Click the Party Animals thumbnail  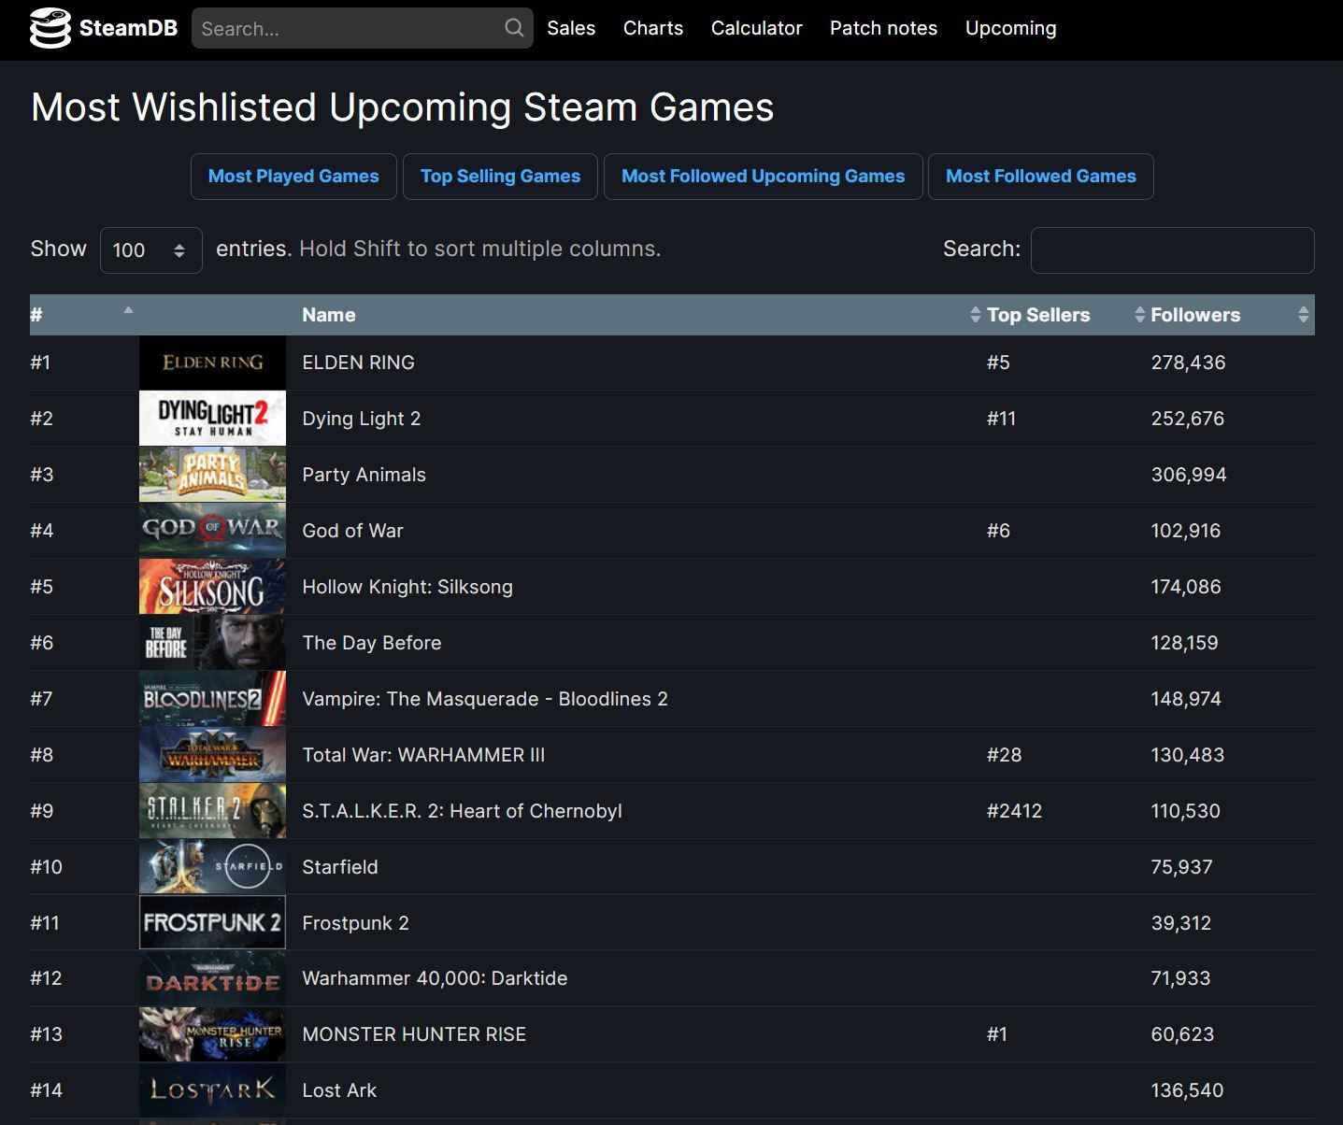[x=212, y=475]
